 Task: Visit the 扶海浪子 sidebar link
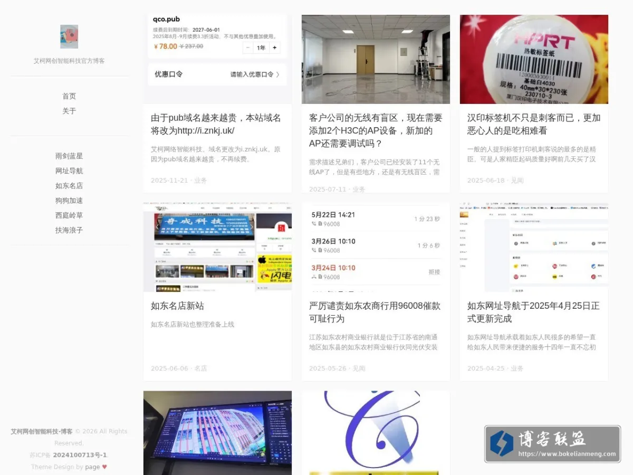pos(69,230)
